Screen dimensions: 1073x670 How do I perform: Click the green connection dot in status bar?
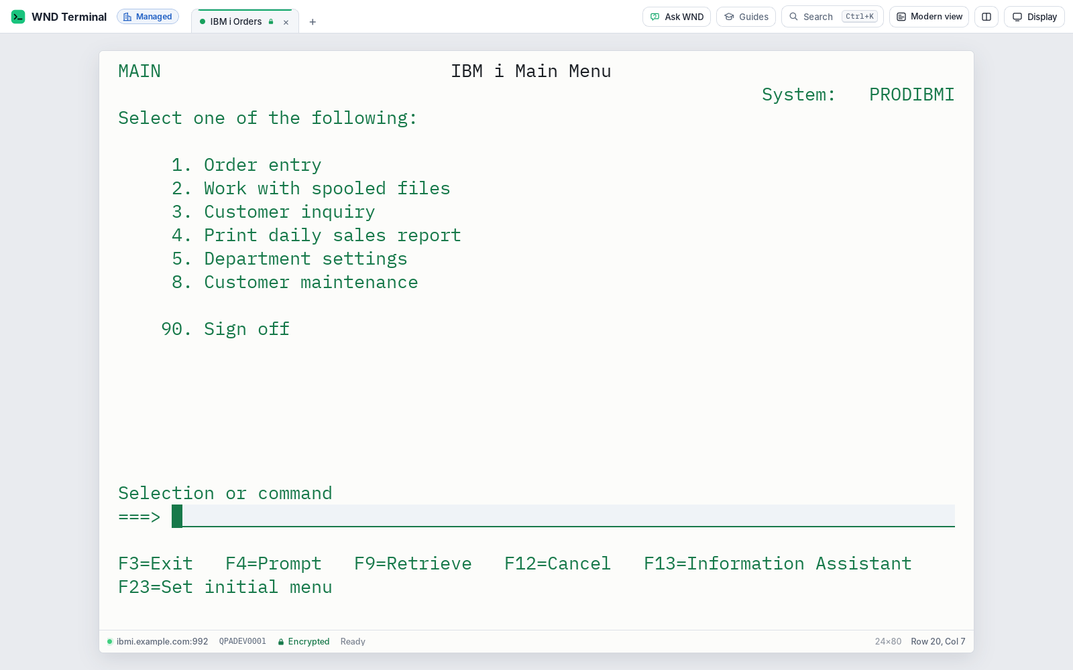tap(109, 641)
